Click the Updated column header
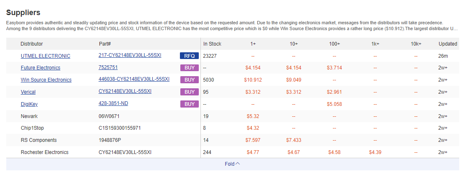Image resolution: width=463 pixels, height=172 pixels. coord(448,44)
